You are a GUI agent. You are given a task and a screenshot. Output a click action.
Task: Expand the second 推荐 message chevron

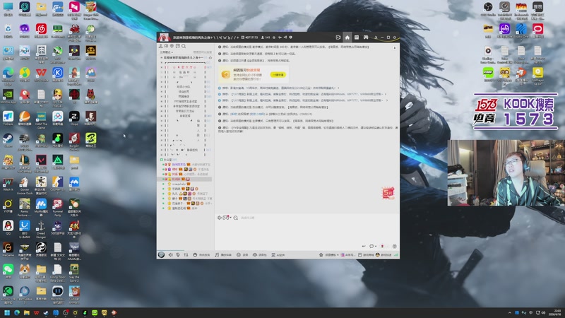pos(385,94)
